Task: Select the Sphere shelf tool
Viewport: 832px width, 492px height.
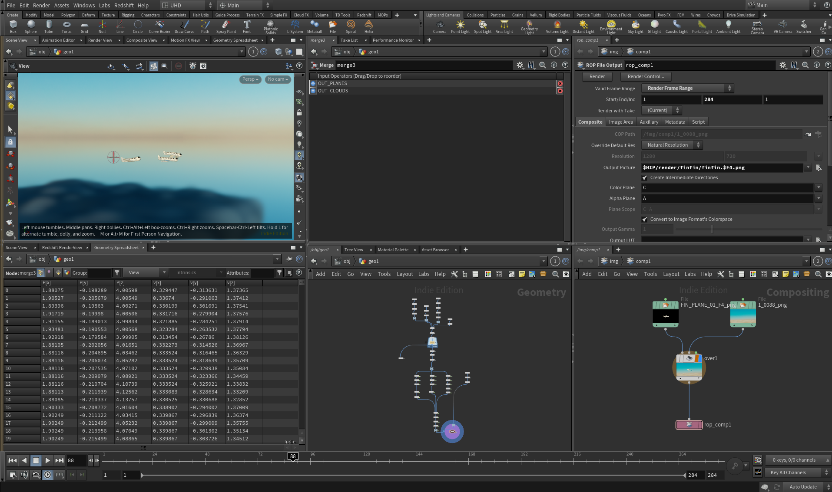Action: pos(31,26)
